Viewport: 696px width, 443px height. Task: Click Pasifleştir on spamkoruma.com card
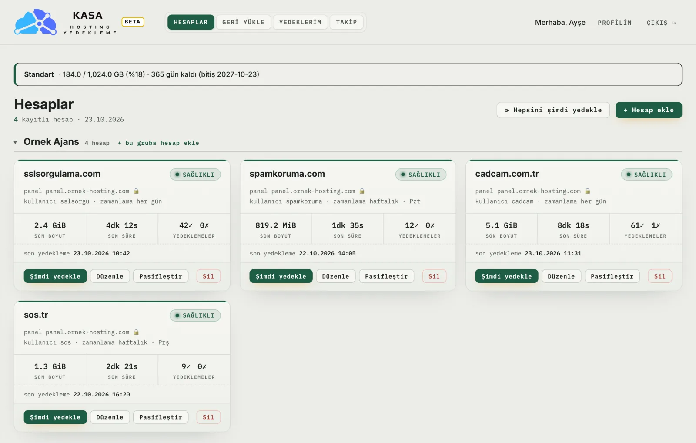(x=386, y=276)
